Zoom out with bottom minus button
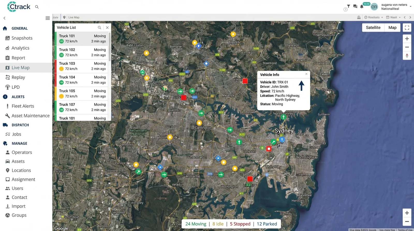 pyautogui.click(x=407, y=221)
